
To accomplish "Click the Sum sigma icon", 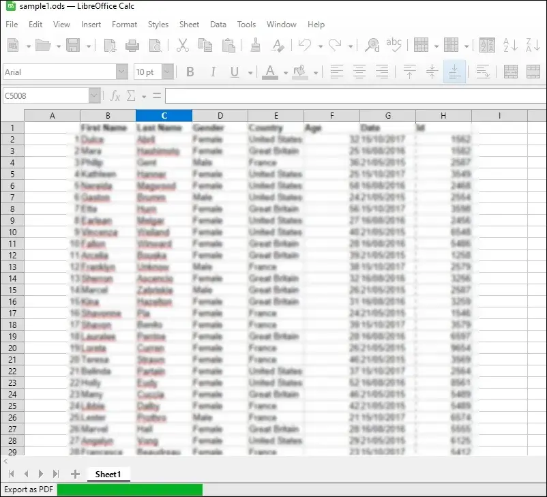I will click(x=131, y=95).
